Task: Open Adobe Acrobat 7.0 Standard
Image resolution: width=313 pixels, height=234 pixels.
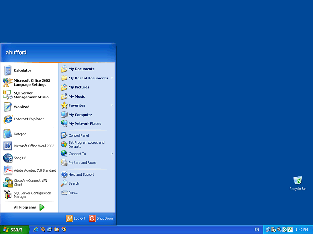Action: click(x=29, y=170)
